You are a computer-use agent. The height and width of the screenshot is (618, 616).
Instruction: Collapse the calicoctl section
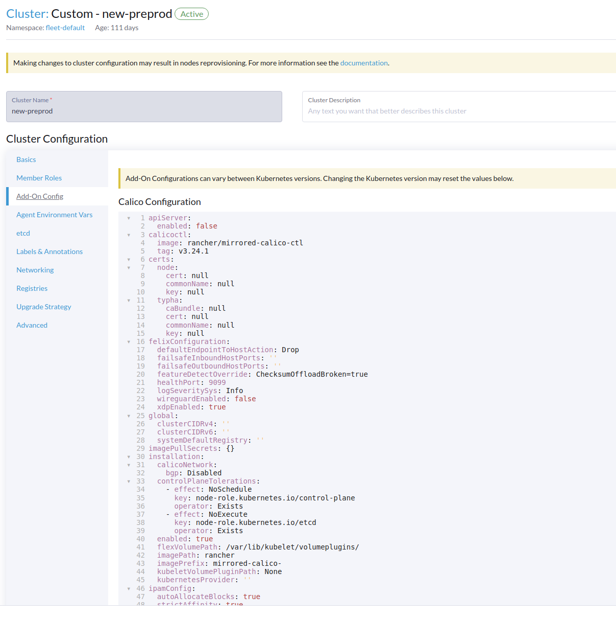(x=129, y=235)
